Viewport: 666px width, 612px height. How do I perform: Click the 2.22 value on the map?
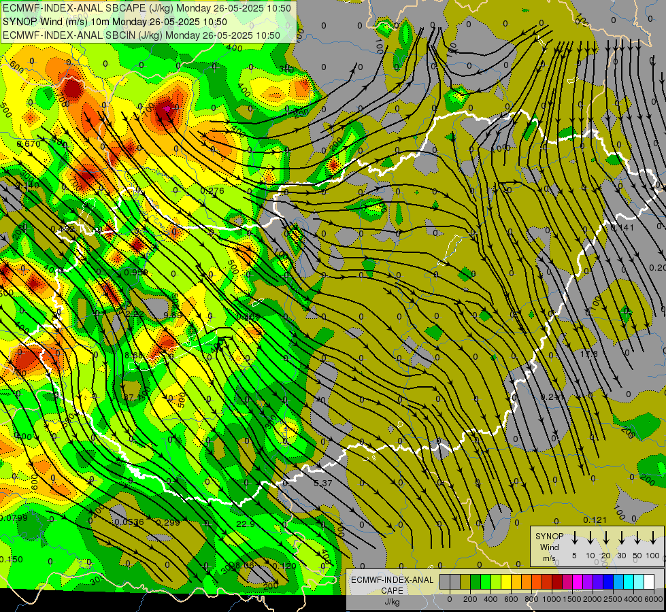[x=134, y=313]
